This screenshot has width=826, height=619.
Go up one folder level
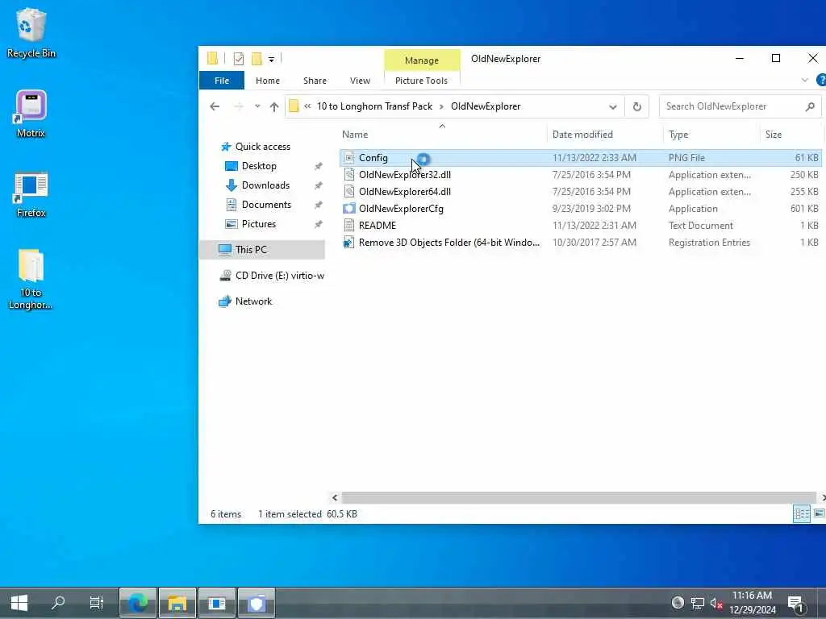[x=274, y=106]
